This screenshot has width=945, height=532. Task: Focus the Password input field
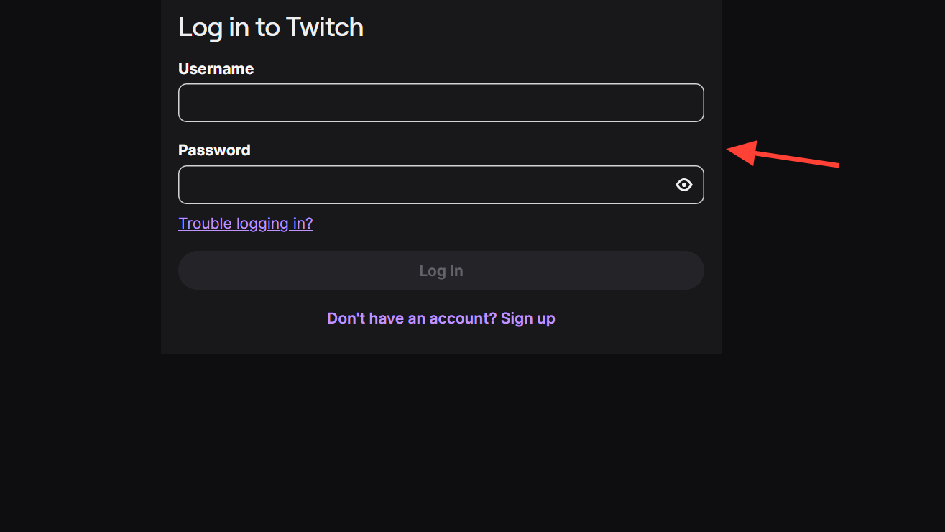pyautogui.click(x=424, y=185)
